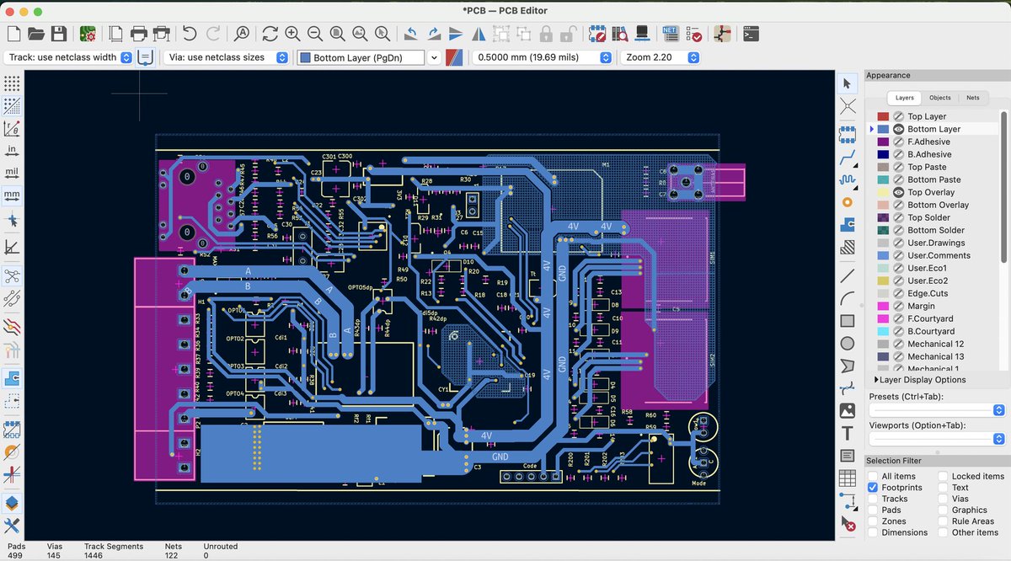The height and width of the screenshot is (561, 1011).
Task: Uncheck the Footprints selection filter
Action: pos(874,487)
